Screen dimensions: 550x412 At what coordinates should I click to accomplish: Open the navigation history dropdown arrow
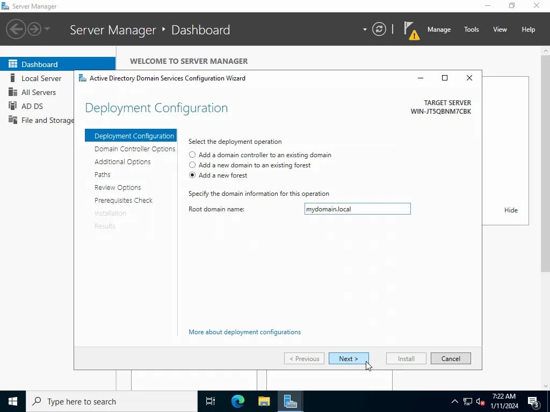(x=47, y=29)
